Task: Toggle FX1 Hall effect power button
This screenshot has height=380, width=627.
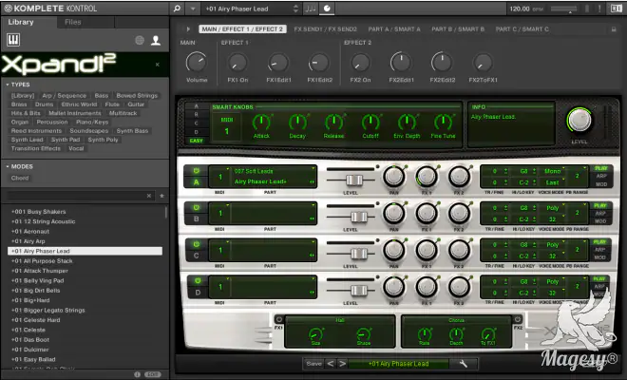Action: 279,319
